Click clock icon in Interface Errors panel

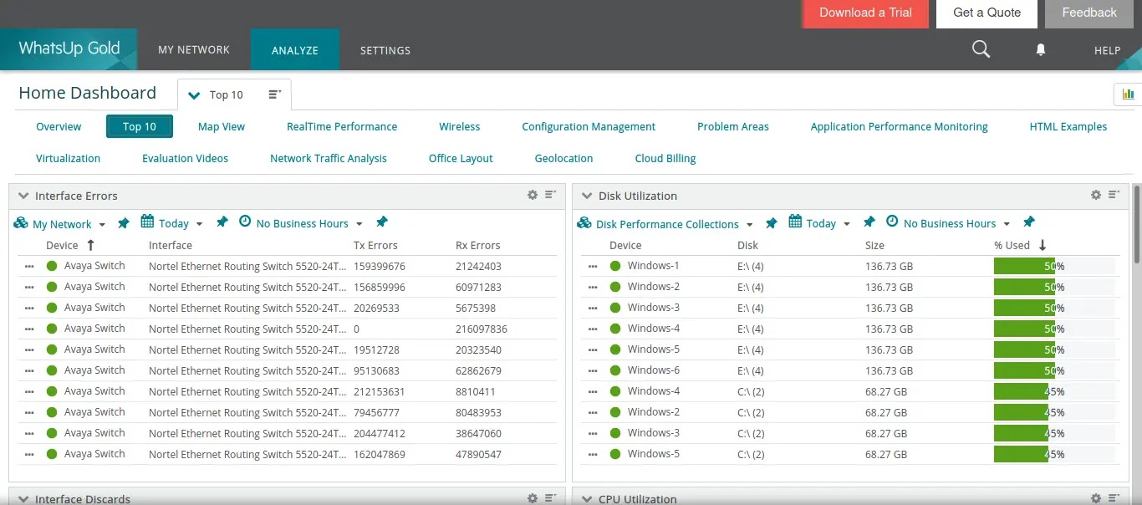coord(245,222)
